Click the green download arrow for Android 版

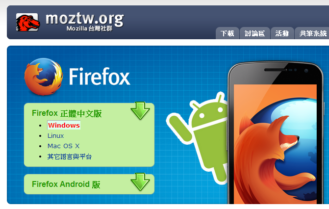pos(140,182)
